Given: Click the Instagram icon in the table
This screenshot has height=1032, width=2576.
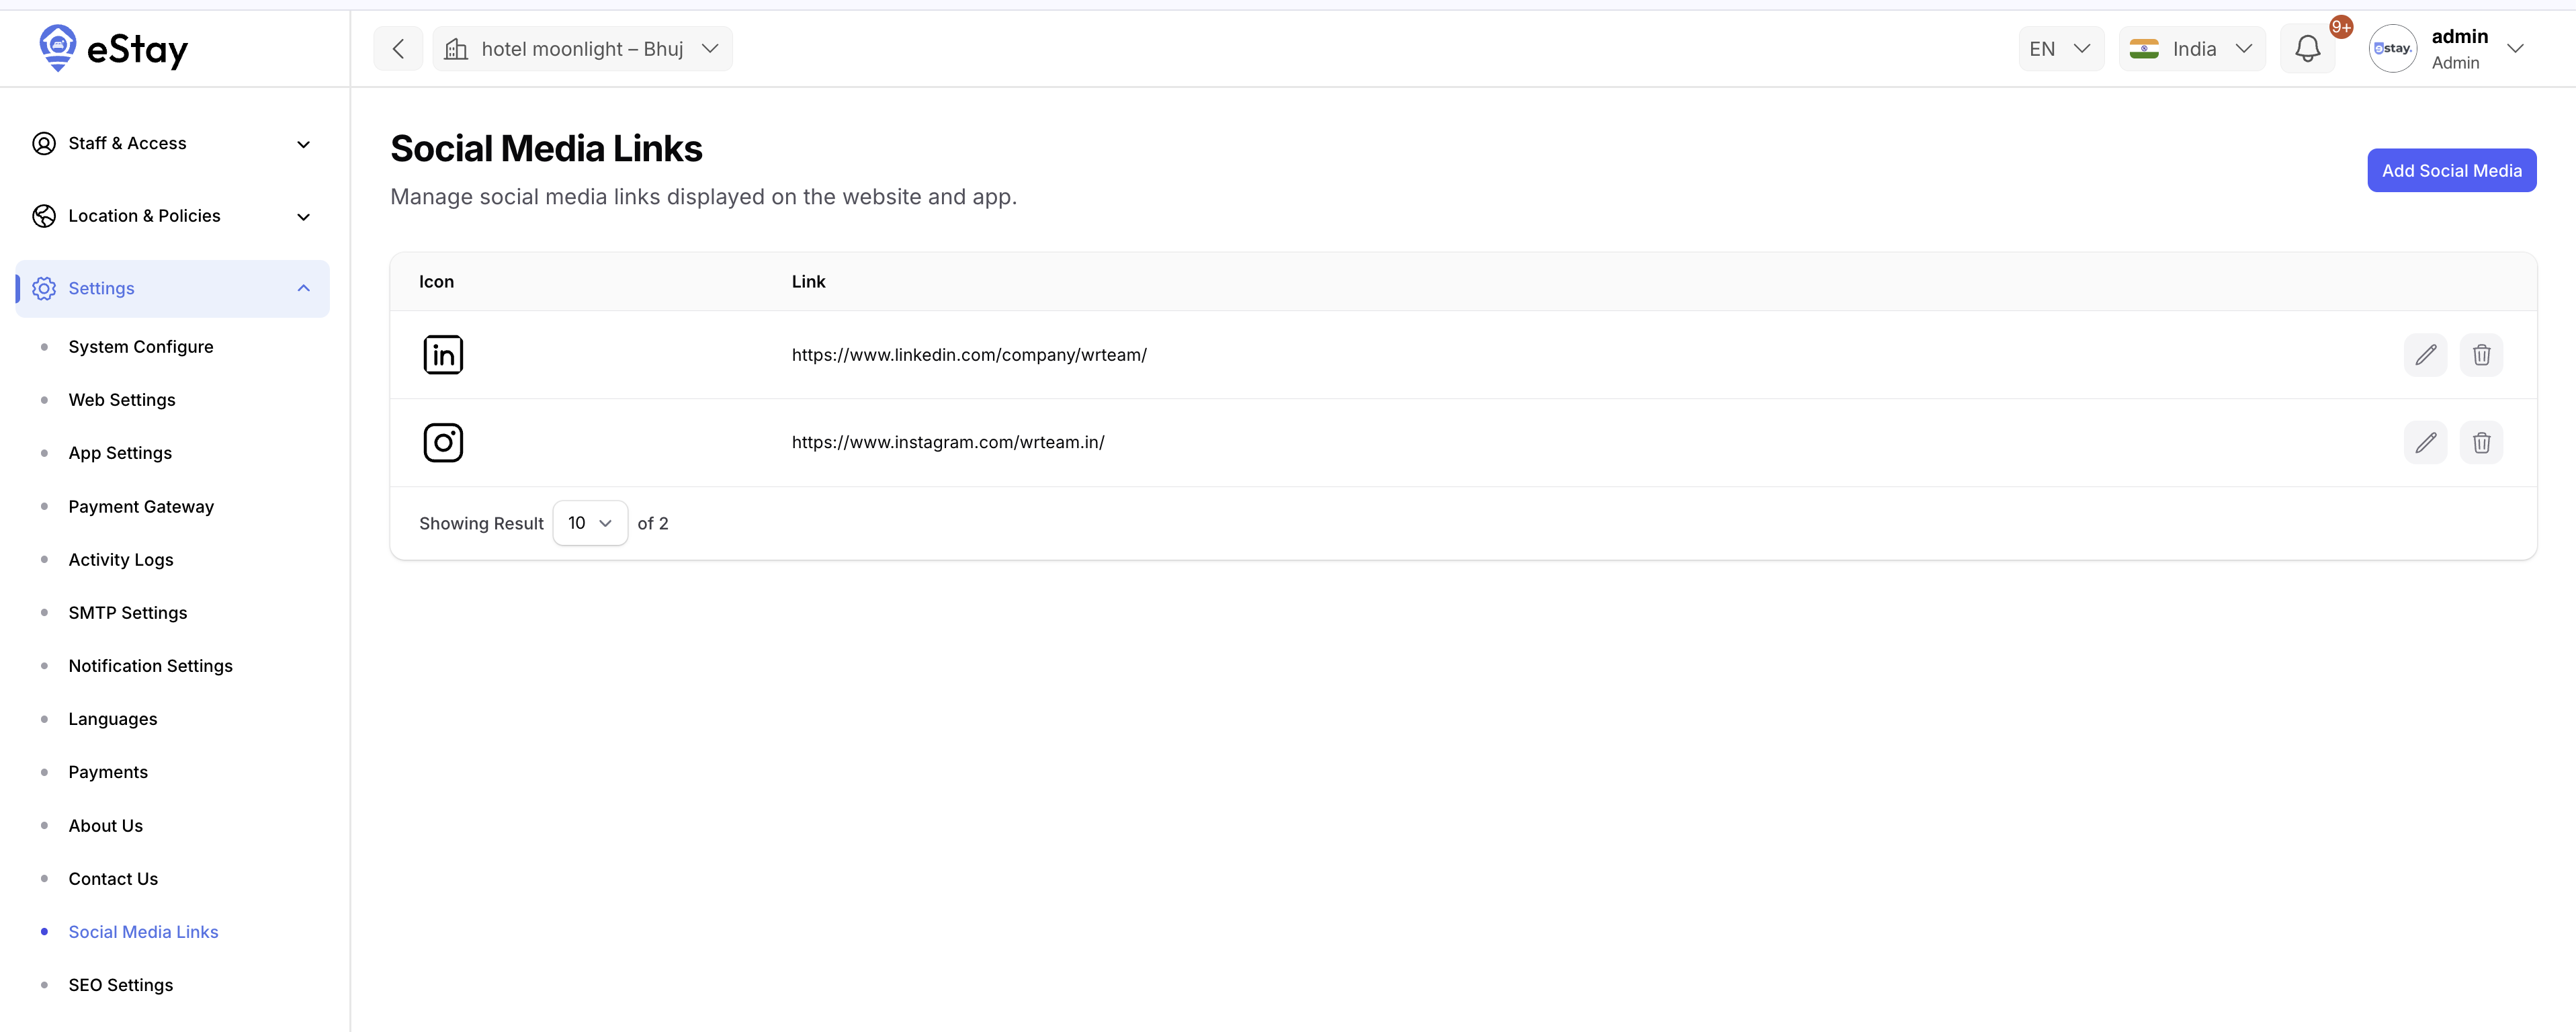Looking at the screenshot, I should [443, 443].
